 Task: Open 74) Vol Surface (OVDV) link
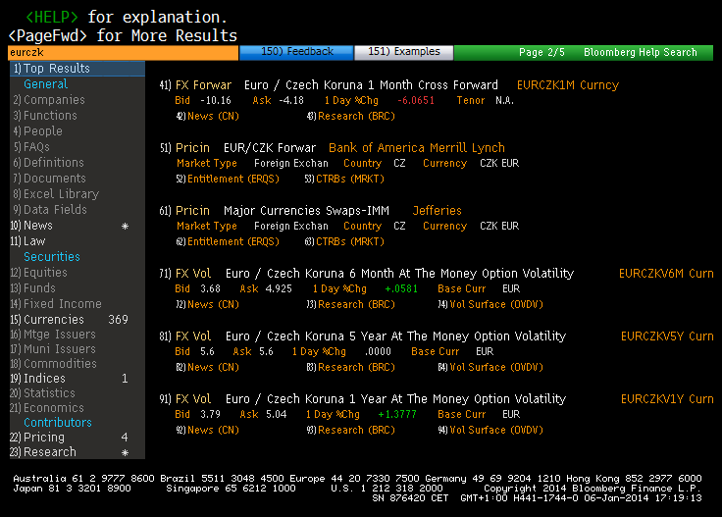pos(490,304)
